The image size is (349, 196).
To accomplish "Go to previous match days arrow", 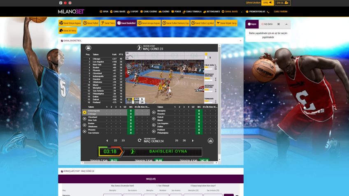I will (x=107, y=141).
